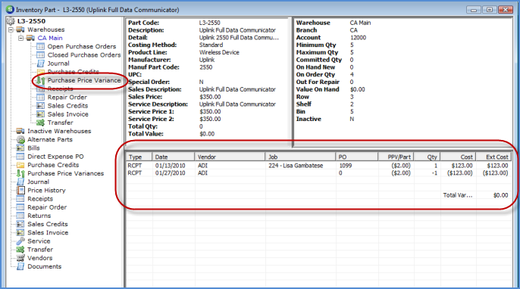Click the L3-2550 root tree node

(31, 21)
